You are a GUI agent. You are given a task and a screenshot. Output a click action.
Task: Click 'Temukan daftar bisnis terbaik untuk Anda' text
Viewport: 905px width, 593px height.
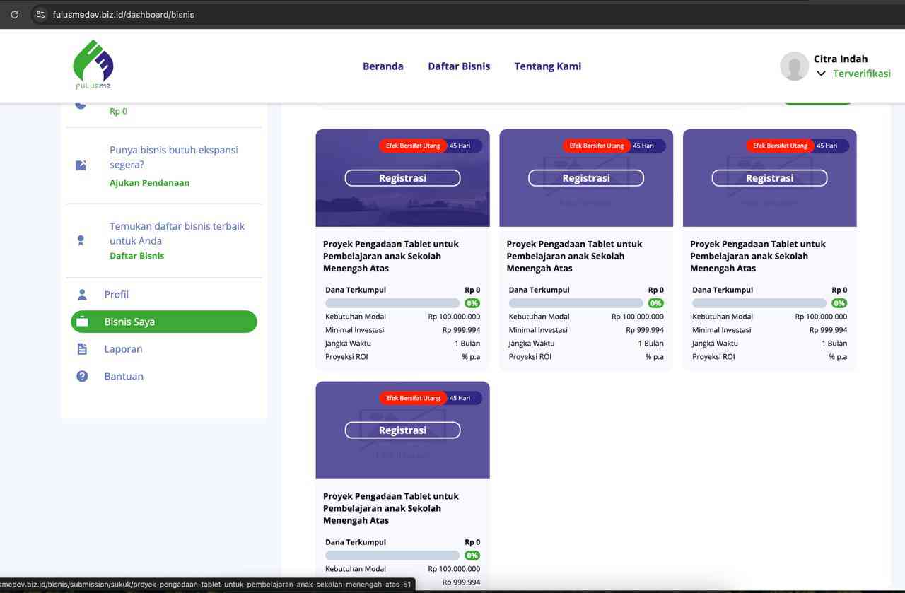(x=177, y=233)
